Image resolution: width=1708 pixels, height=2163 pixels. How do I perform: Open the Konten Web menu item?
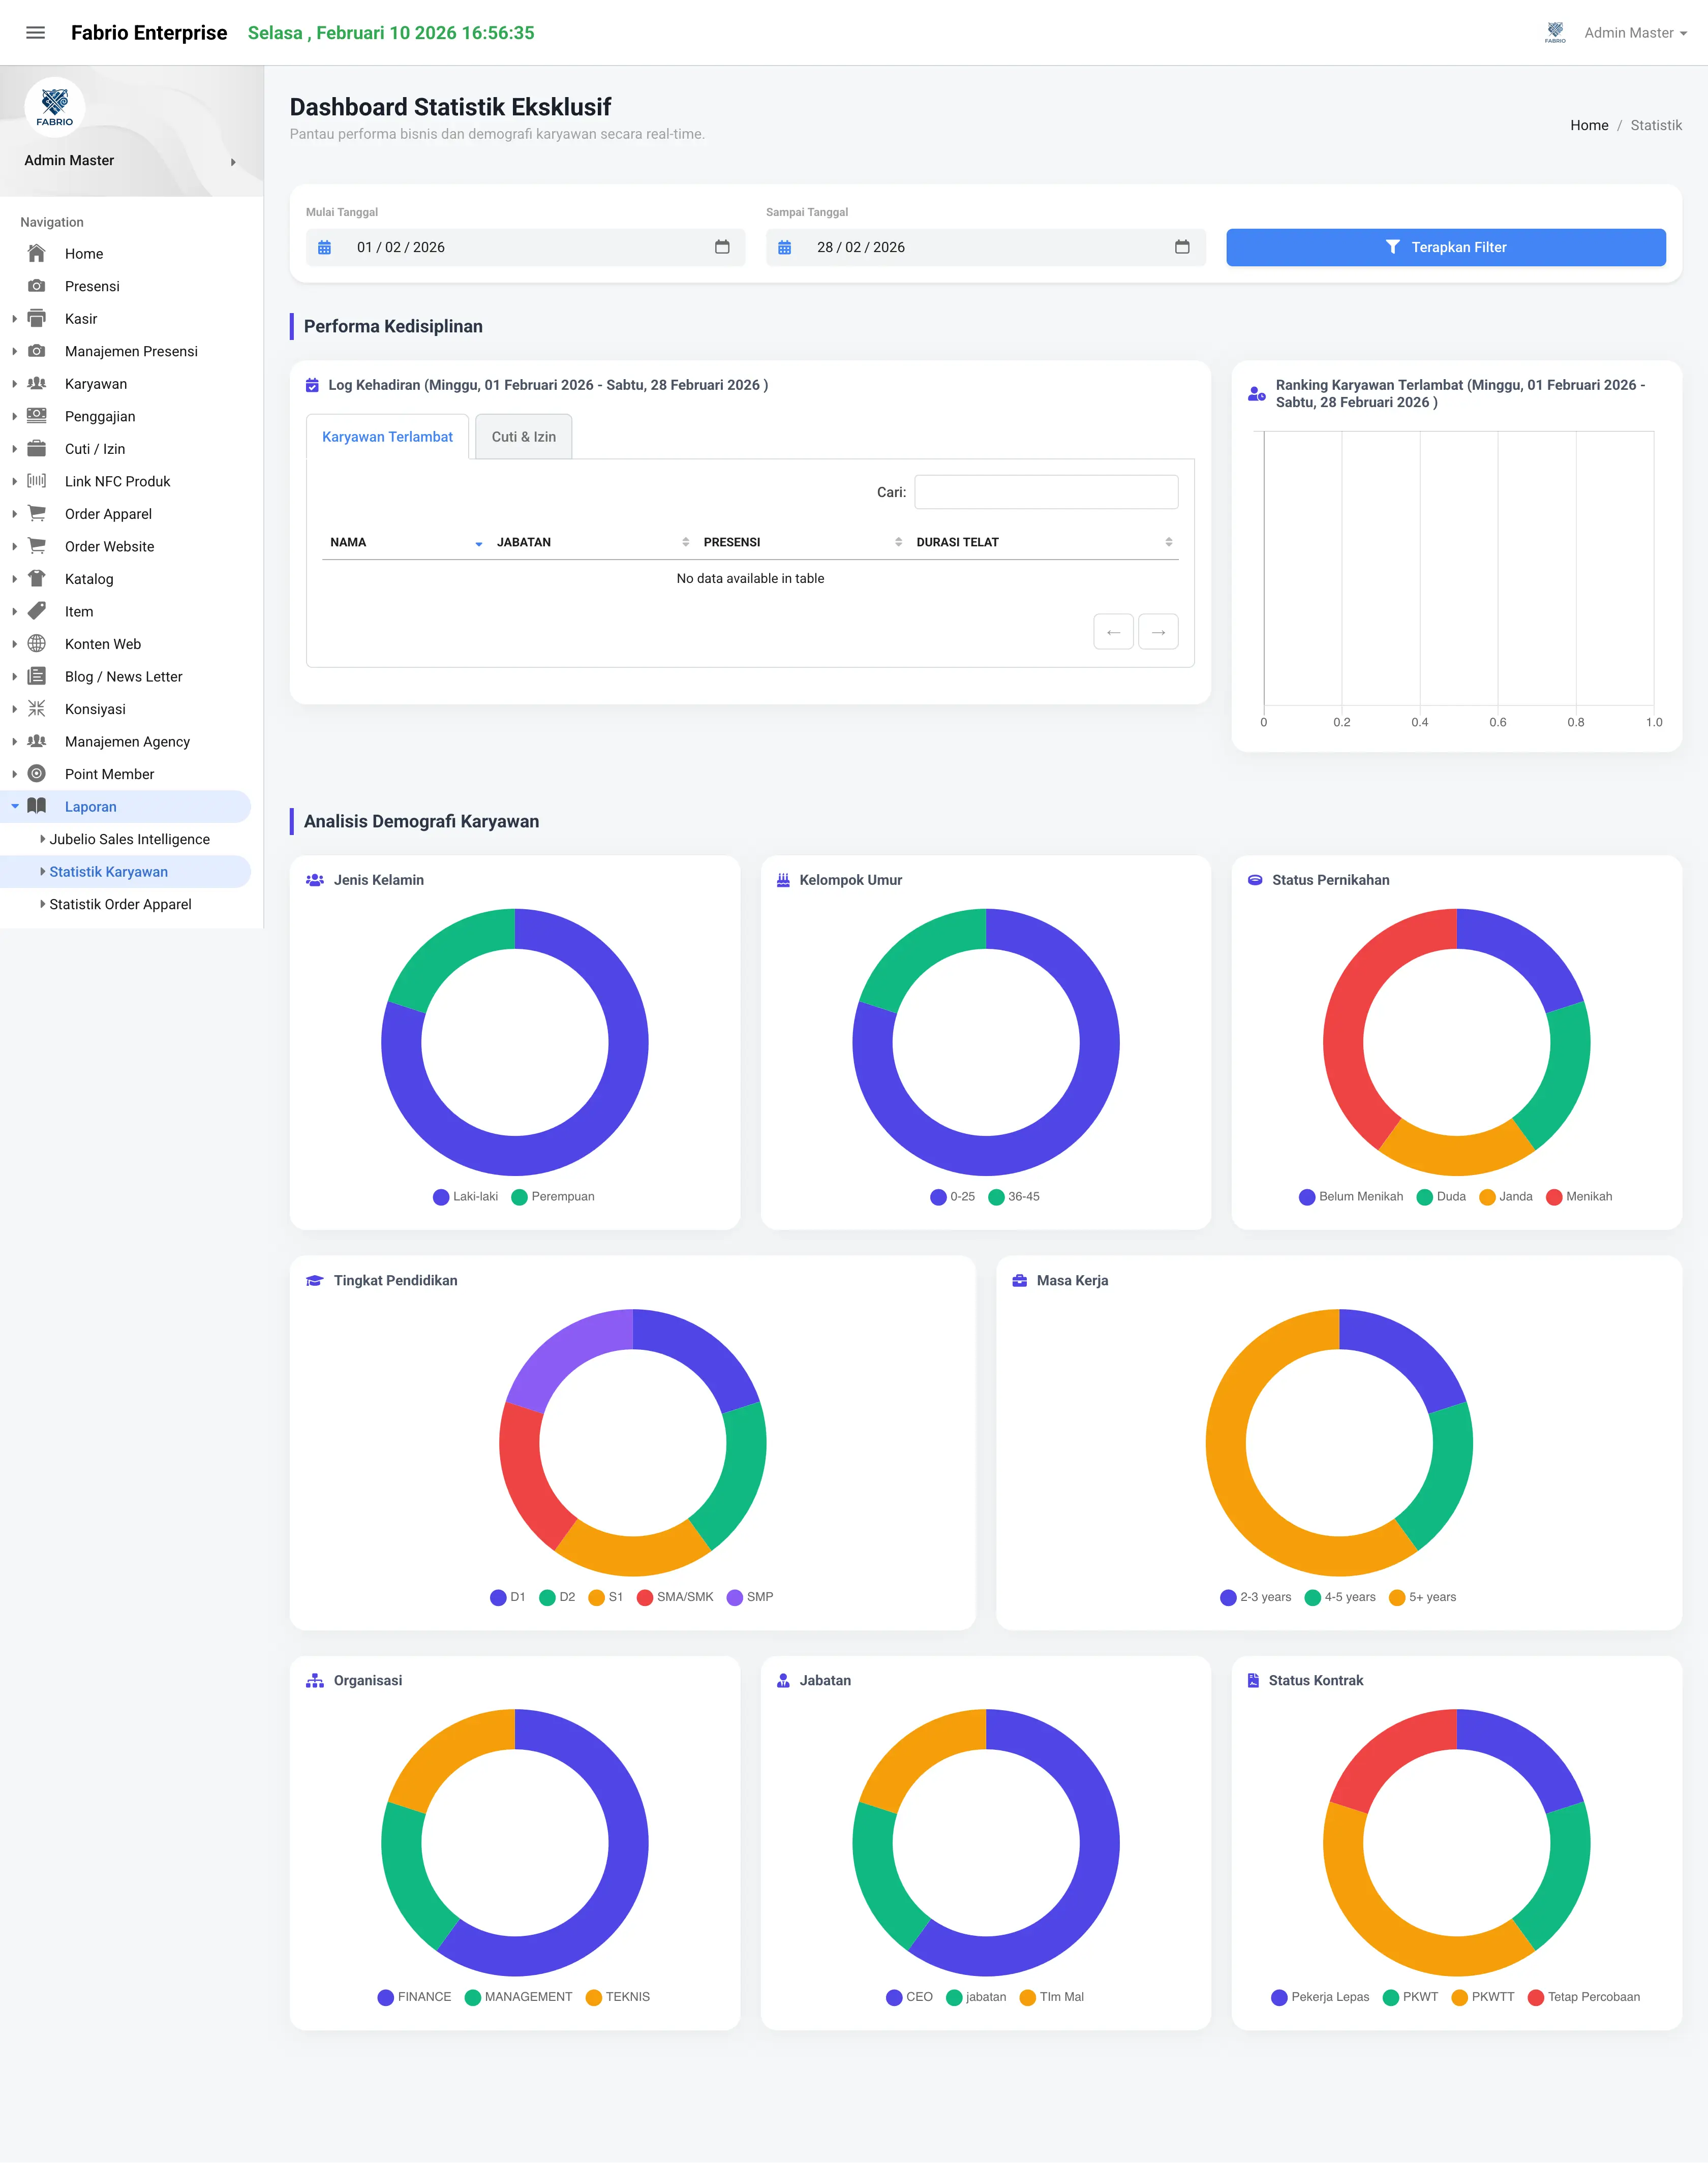103,644
